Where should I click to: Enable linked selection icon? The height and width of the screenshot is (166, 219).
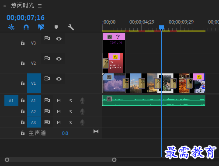[41, 27]
